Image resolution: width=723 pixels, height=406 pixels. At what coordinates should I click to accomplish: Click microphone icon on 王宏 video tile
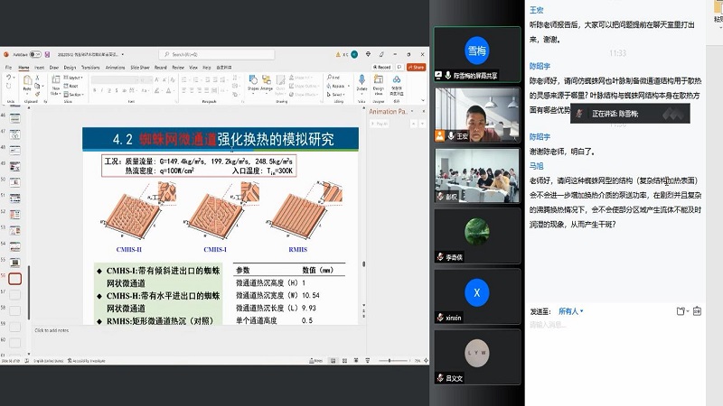(x=450, y=136)
